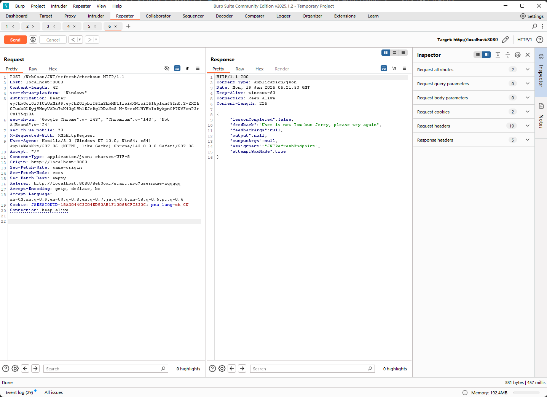
Task: Switch Response view to Hex tab
Action: point(259,69)
